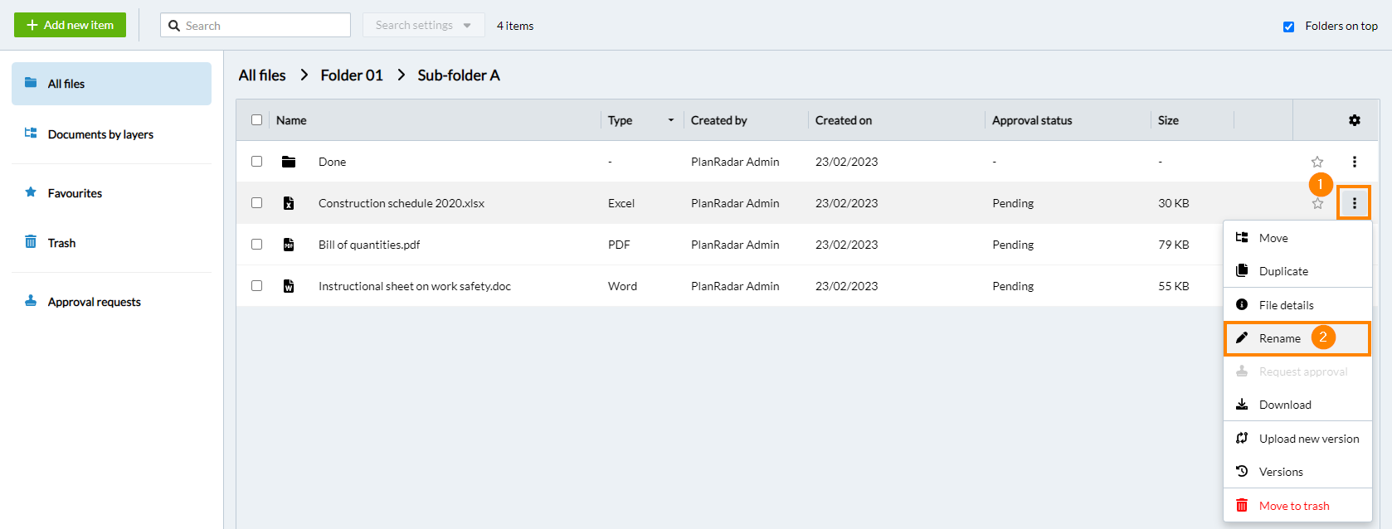
Task: Open the Type column sort dropdown arrow
Action: pyautogui.click(x=670, y=120)
